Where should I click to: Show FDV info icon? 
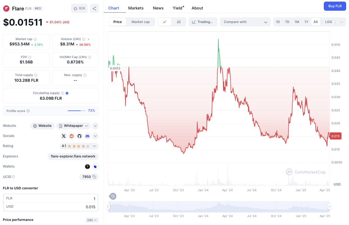[x=30, y=57]
